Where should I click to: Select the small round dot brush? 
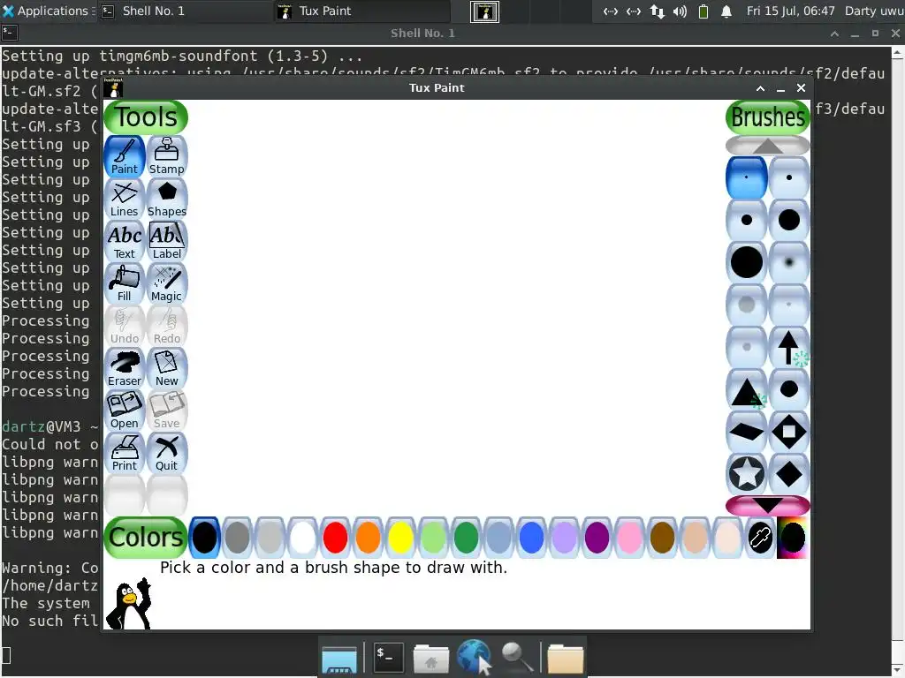click(x=789, y=177)
